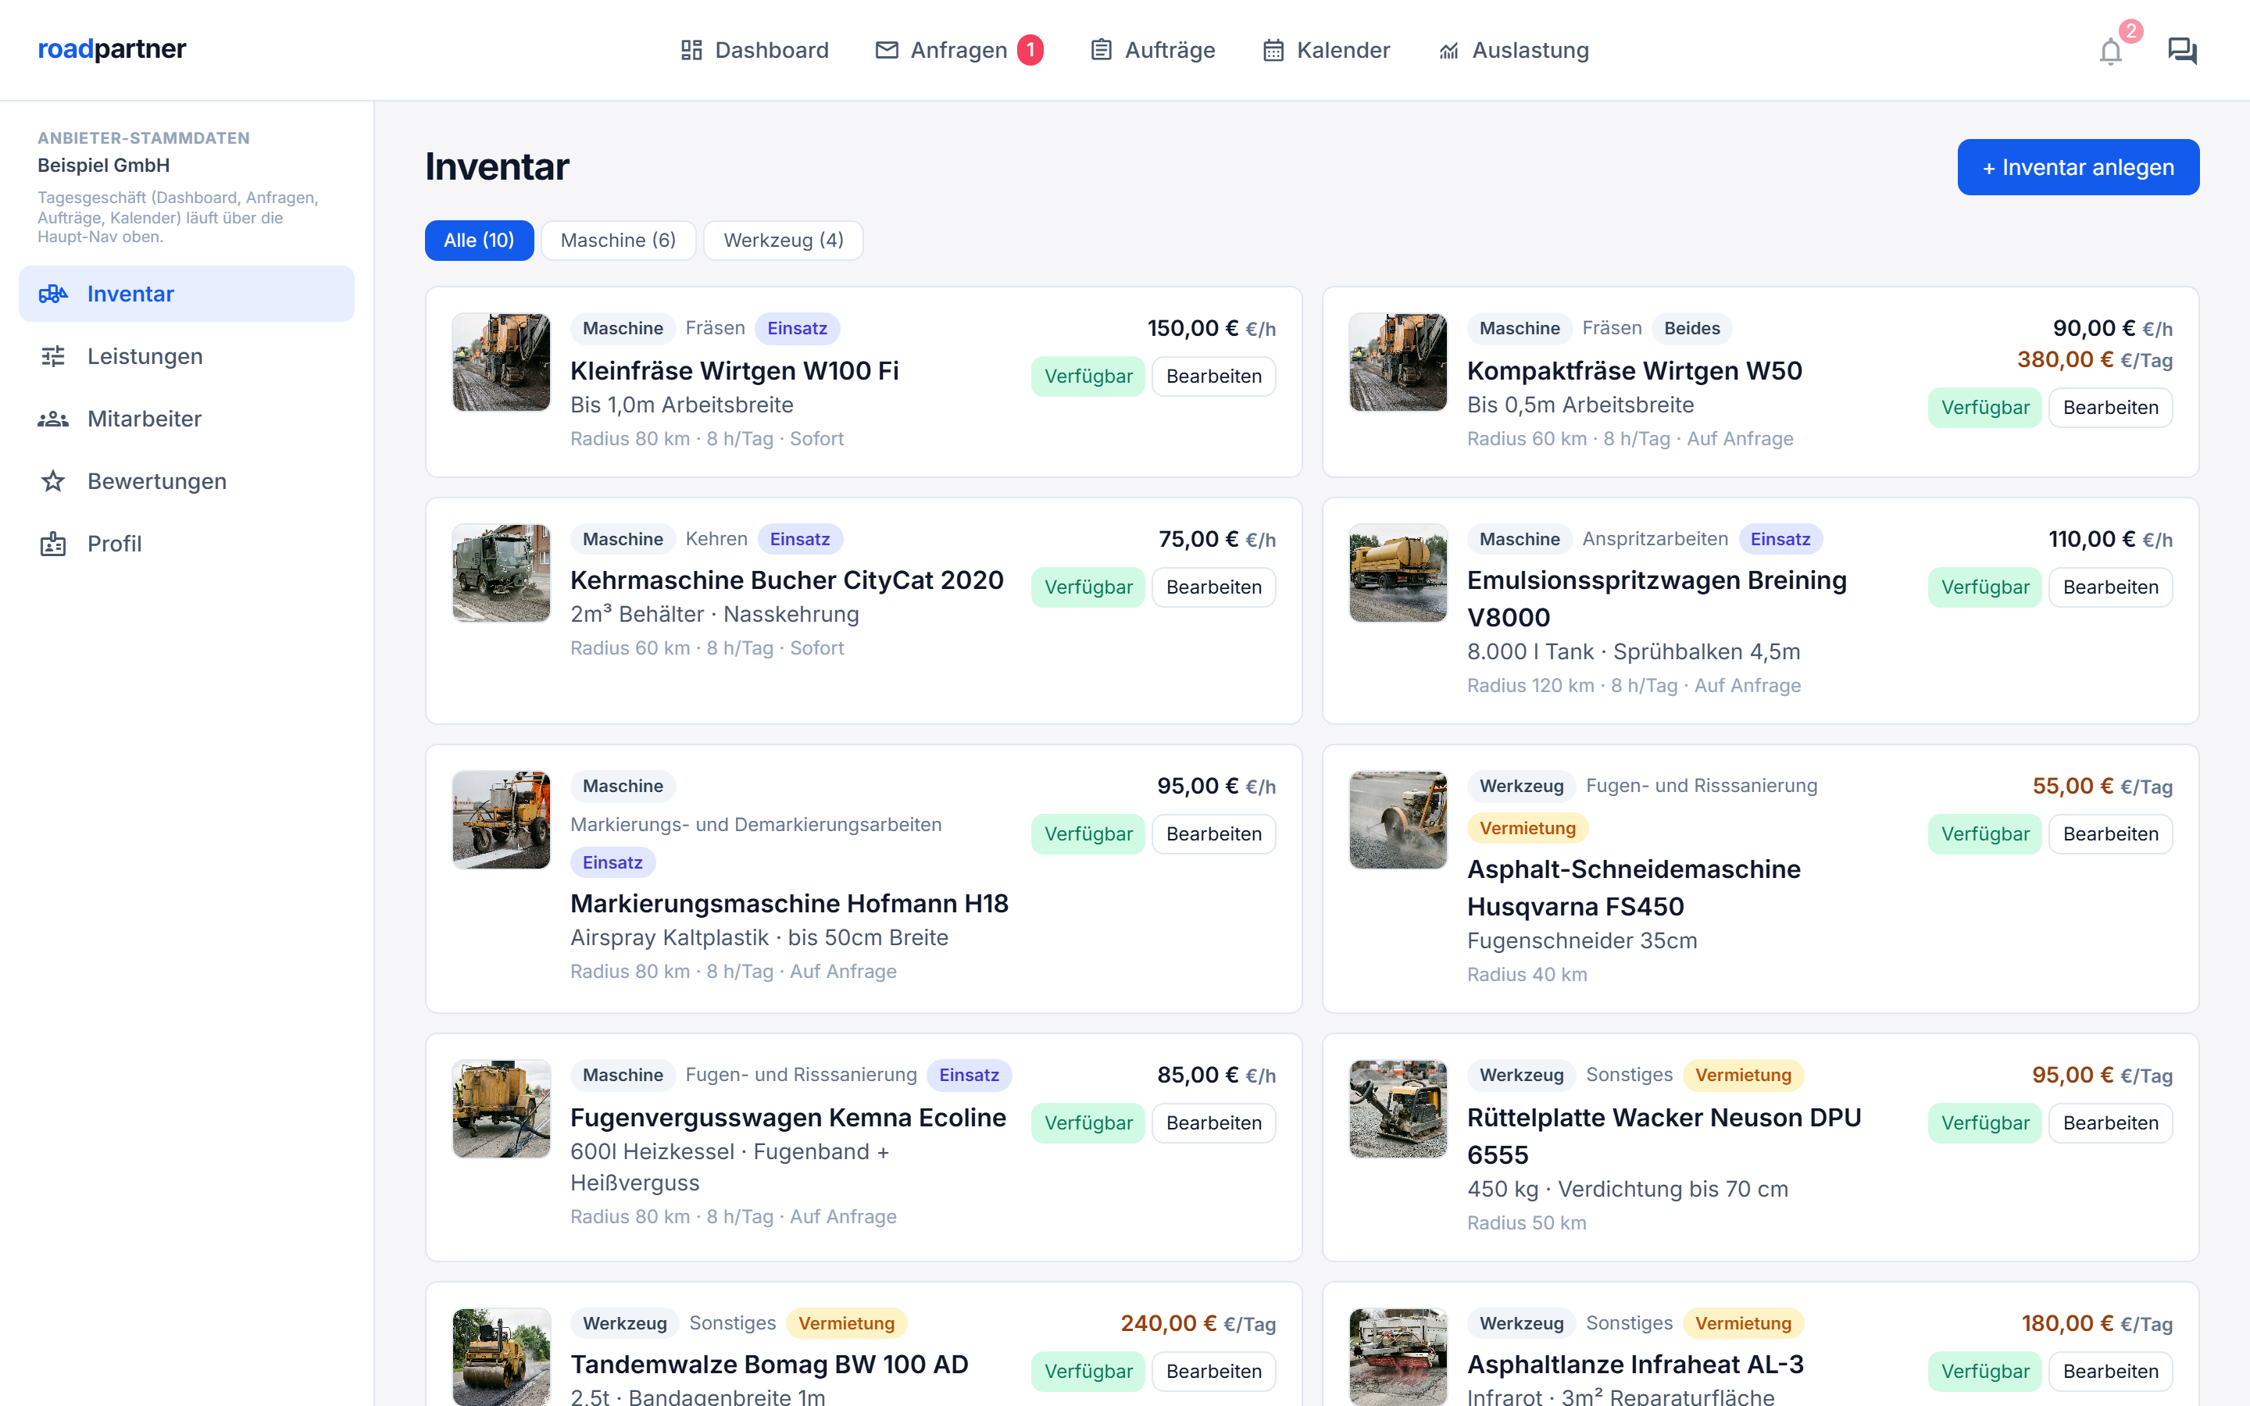2250x1406 pixels.
Task: Click the Mitarbeiter people icon
Action: tap(53, 419)
